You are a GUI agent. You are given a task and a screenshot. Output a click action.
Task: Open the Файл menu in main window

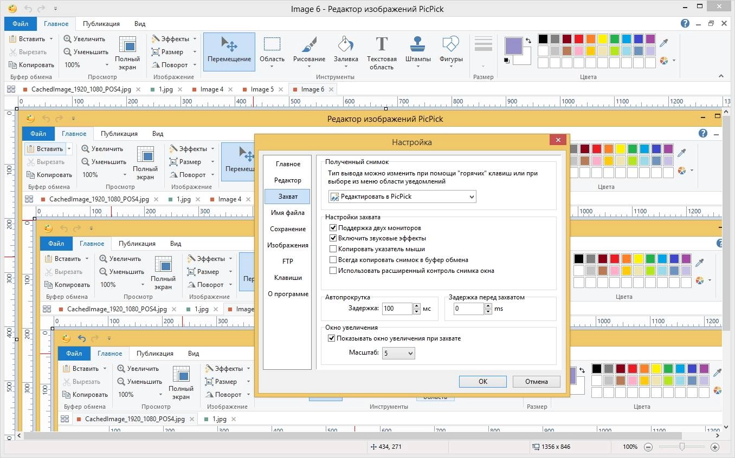click(21, 24)
